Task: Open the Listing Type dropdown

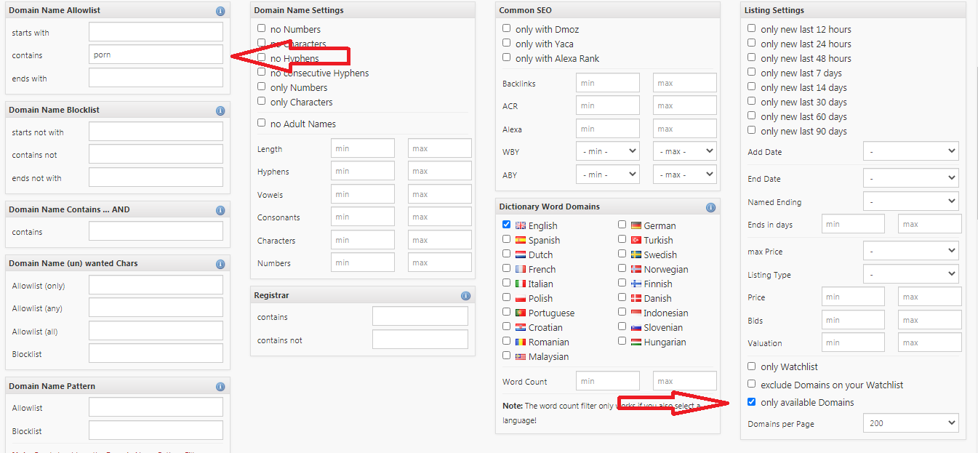Action: click(x=911, y=274)
